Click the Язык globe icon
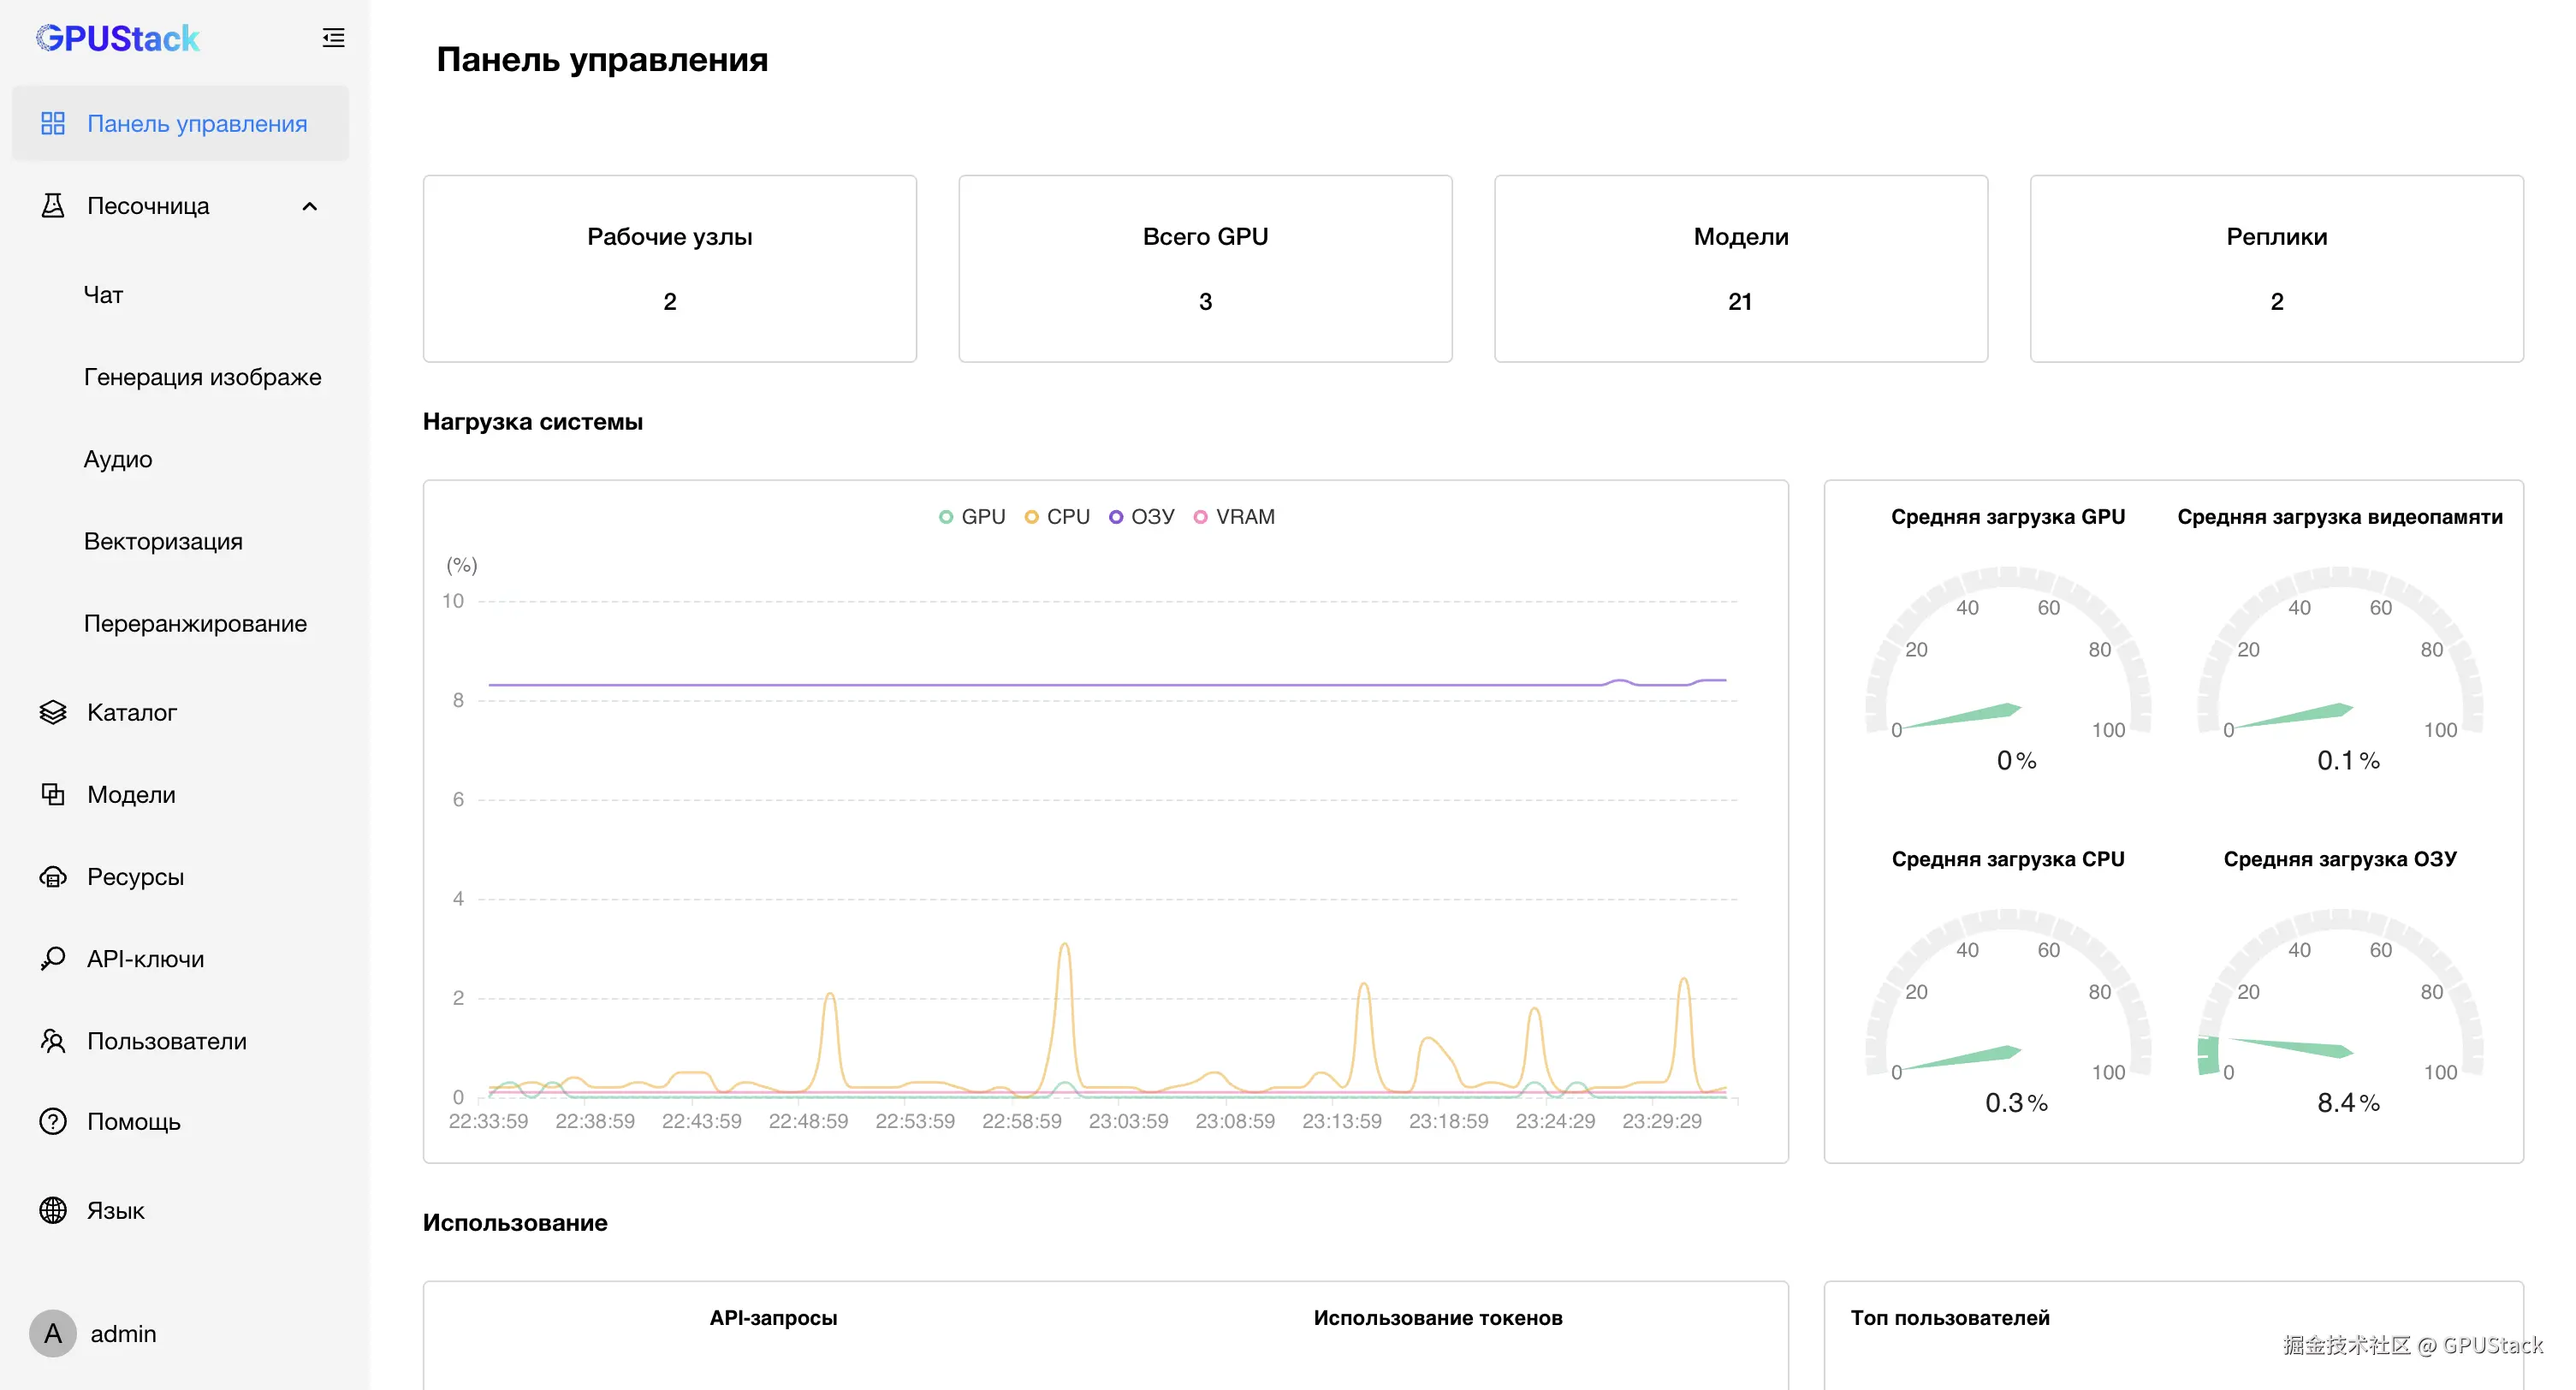 (52, 1210)
